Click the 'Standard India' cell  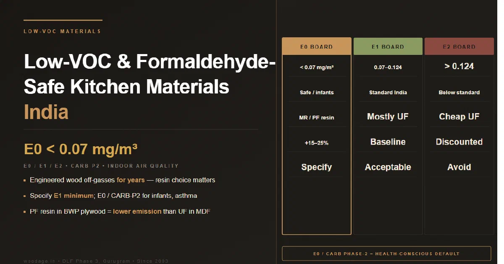388,92
